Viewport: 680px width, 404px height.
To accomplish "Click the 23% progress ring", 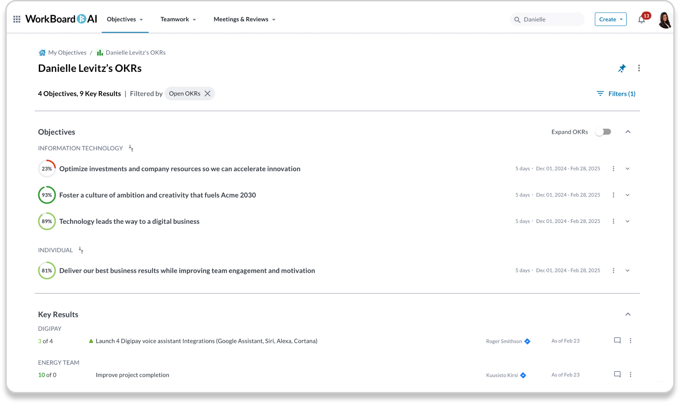I will tap(47, 169).
